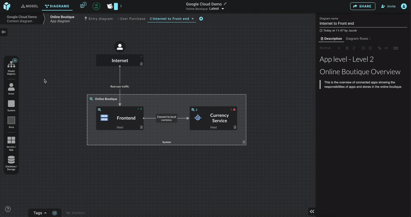The width and height of the screenshot is (411, 217).
Task: Select the Actor tool
Action: [11, 88]
